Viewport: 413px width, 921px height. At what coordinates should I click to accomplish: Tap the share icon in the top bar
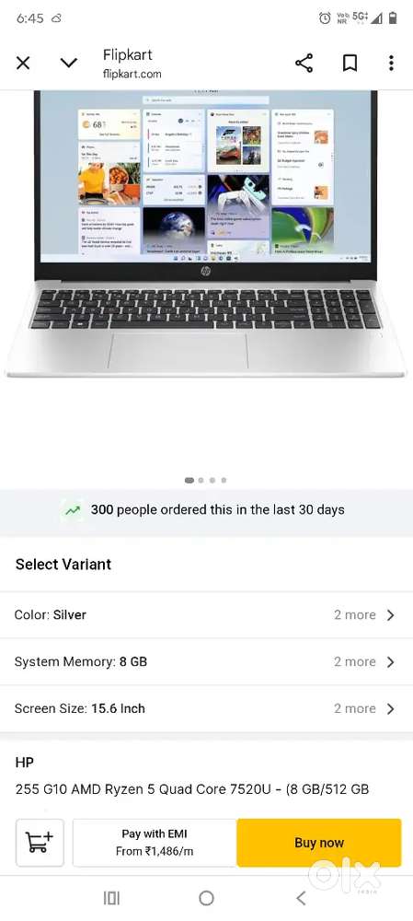coord(304,63)
